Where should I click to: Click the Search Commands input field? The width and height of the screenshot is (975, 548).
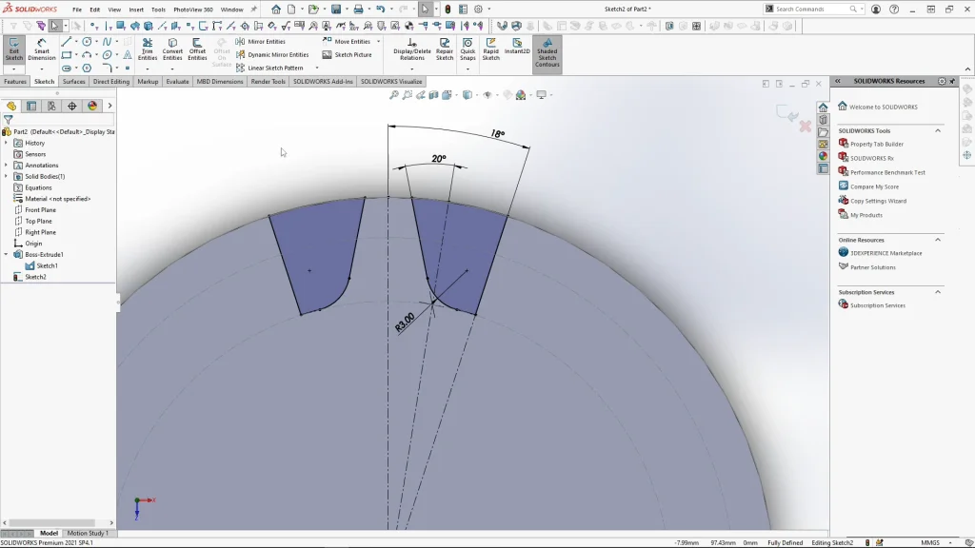[x=811, y=10]
